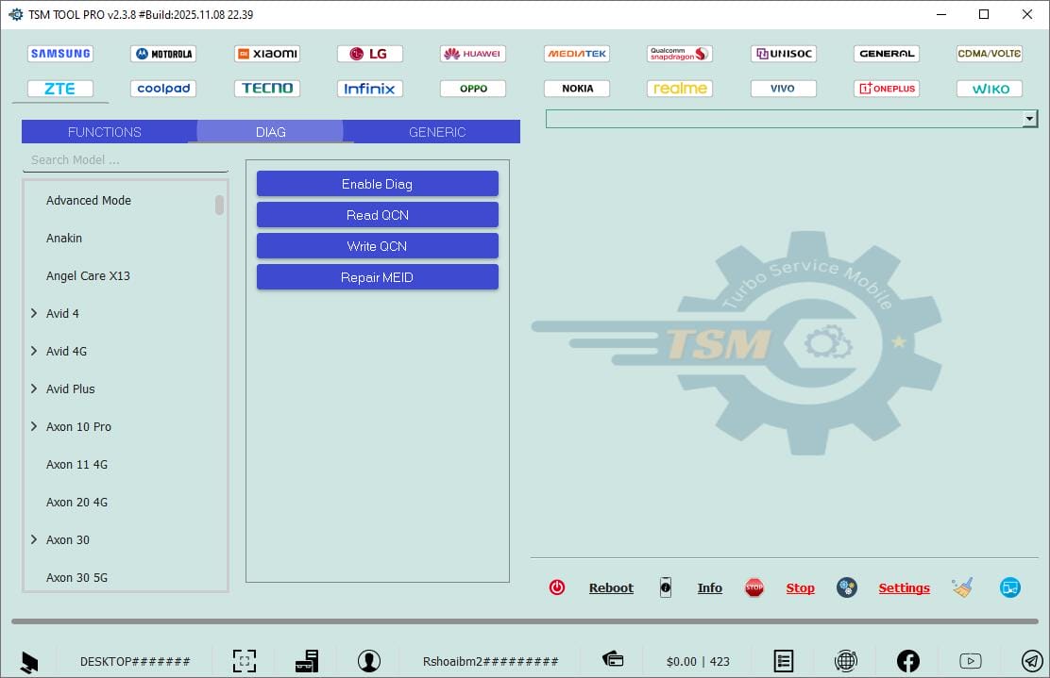This screenshot has width=1050, height=678.
Task: Click the broom cleanup icon near Settings
Action: pyautogui.click(x=962, y=587)
